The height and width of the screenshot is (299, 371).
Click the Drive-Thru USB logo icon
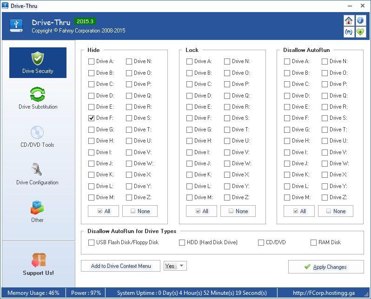coord(16,26)
